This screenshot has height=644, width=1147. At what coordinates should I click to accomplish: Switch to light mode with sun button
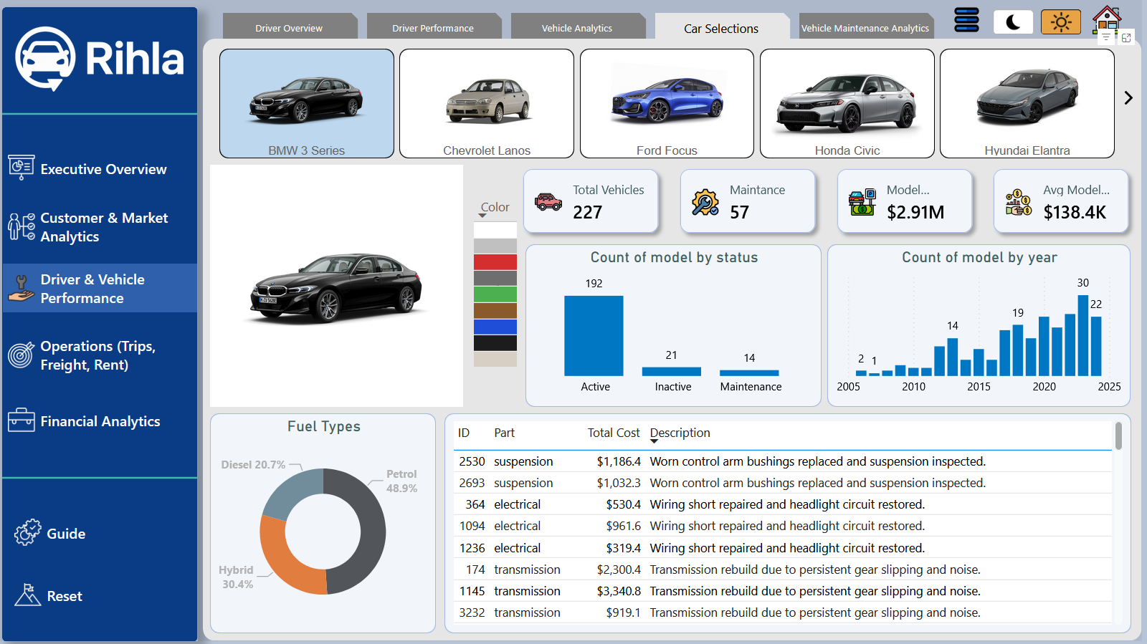click(x=1061, y=22)
